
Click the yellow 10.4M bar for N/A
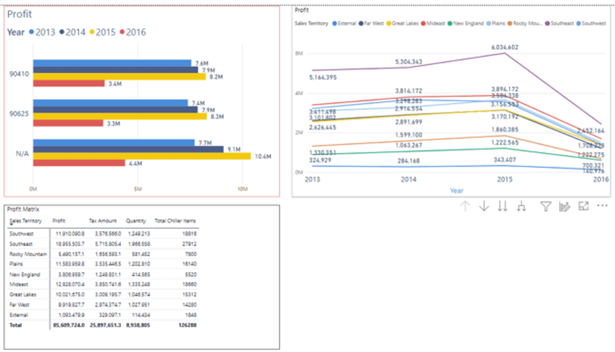(x=141, y=156)
